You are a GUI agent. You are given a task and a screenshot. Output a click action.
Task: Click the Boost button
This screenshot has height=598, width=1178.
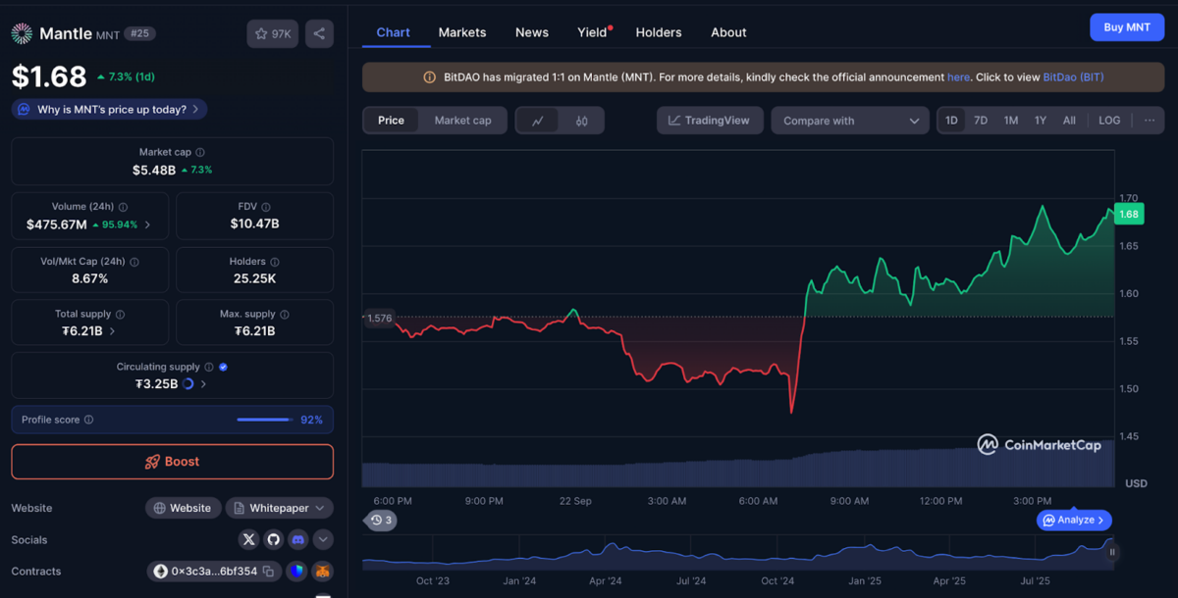172,462
